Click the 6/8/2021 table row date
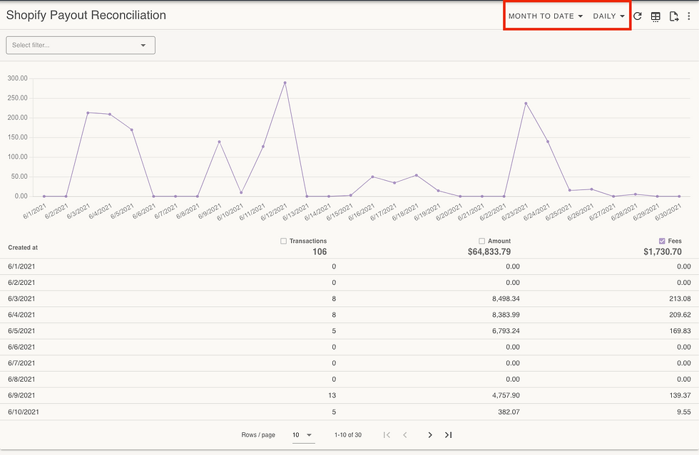The height and width of the screenshot is (455, 699). click(21, 380)
